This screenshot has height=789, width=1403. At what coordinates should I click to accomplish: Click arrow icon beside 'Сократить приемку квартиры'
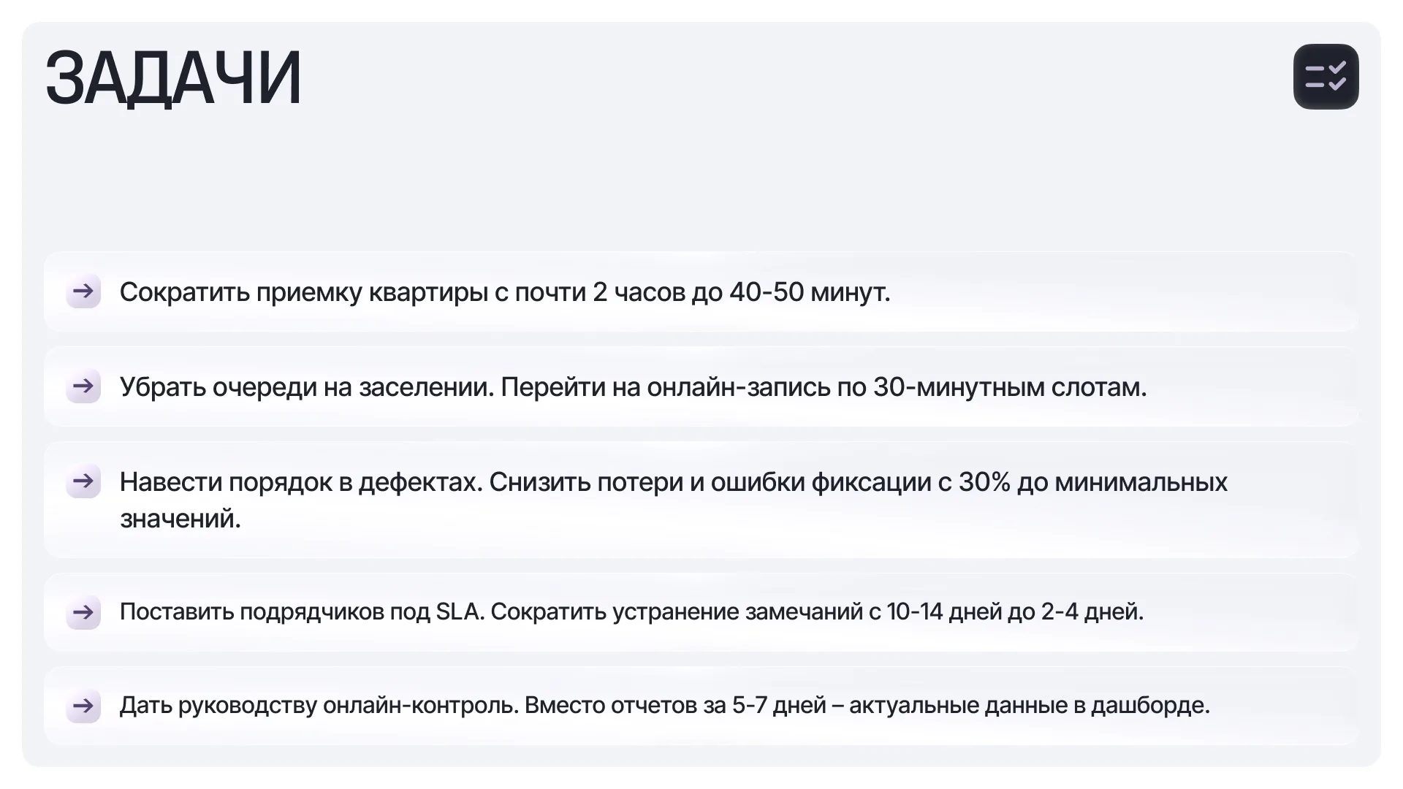pyautogui.click(x=83, y=291)
